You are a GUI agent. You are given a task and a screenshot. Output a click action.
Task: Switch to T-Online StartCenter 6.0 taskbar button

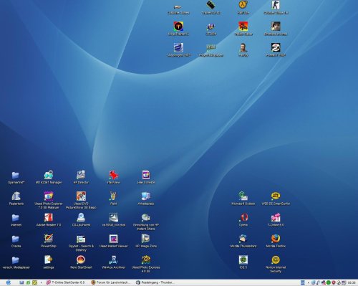tap(66, 282)
